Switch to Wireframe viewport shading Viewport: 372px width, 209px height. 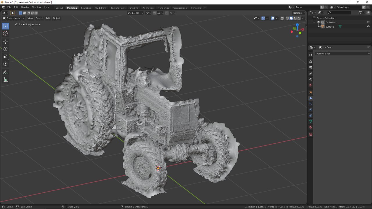coord(287,18)
